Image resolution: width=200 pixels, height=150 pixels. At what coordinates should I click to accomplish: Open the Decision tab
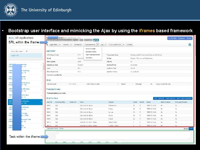pos(129,44)
